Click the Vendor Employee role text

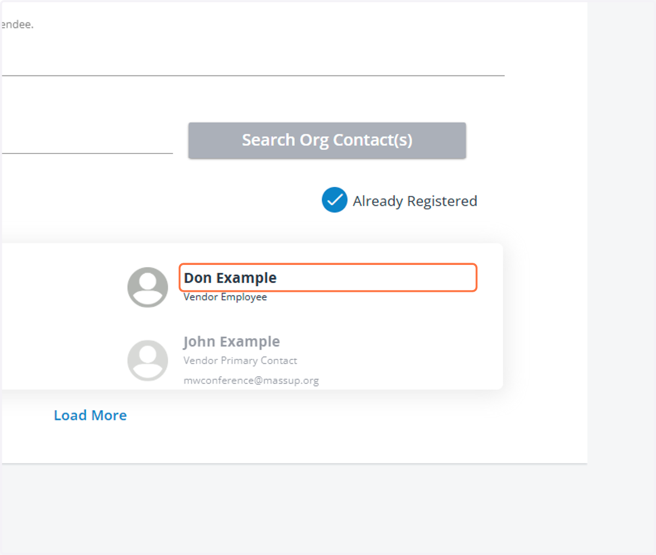click(x=225, y=297)
